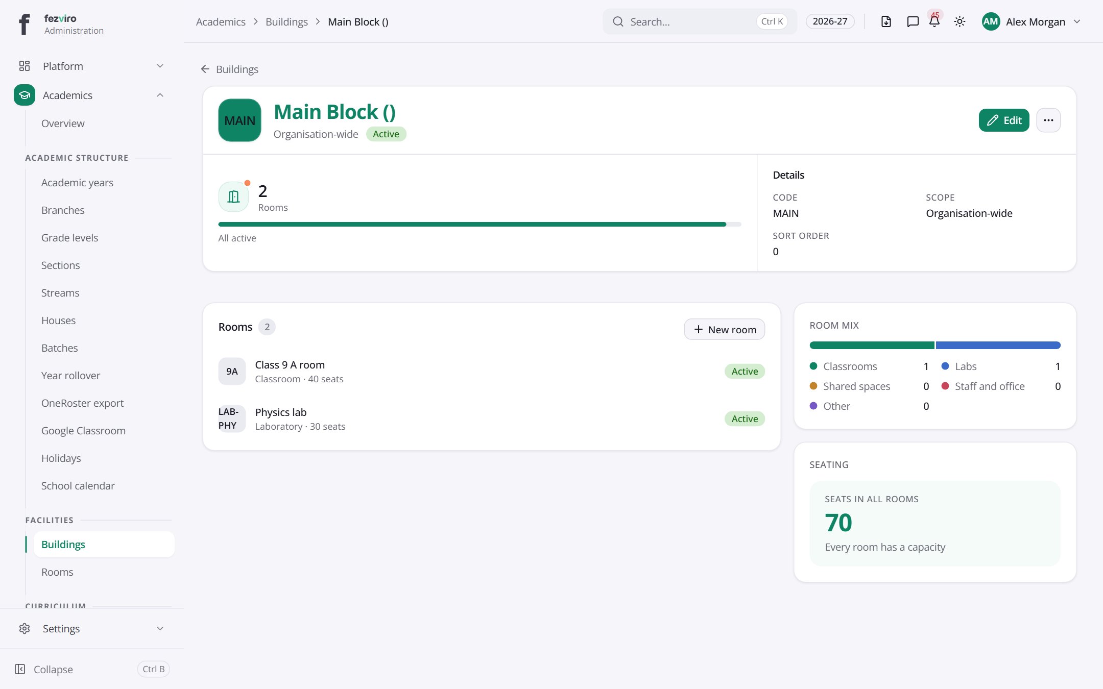Open the three-dots more options button
1103x689 pixels.
point(1048,120)
